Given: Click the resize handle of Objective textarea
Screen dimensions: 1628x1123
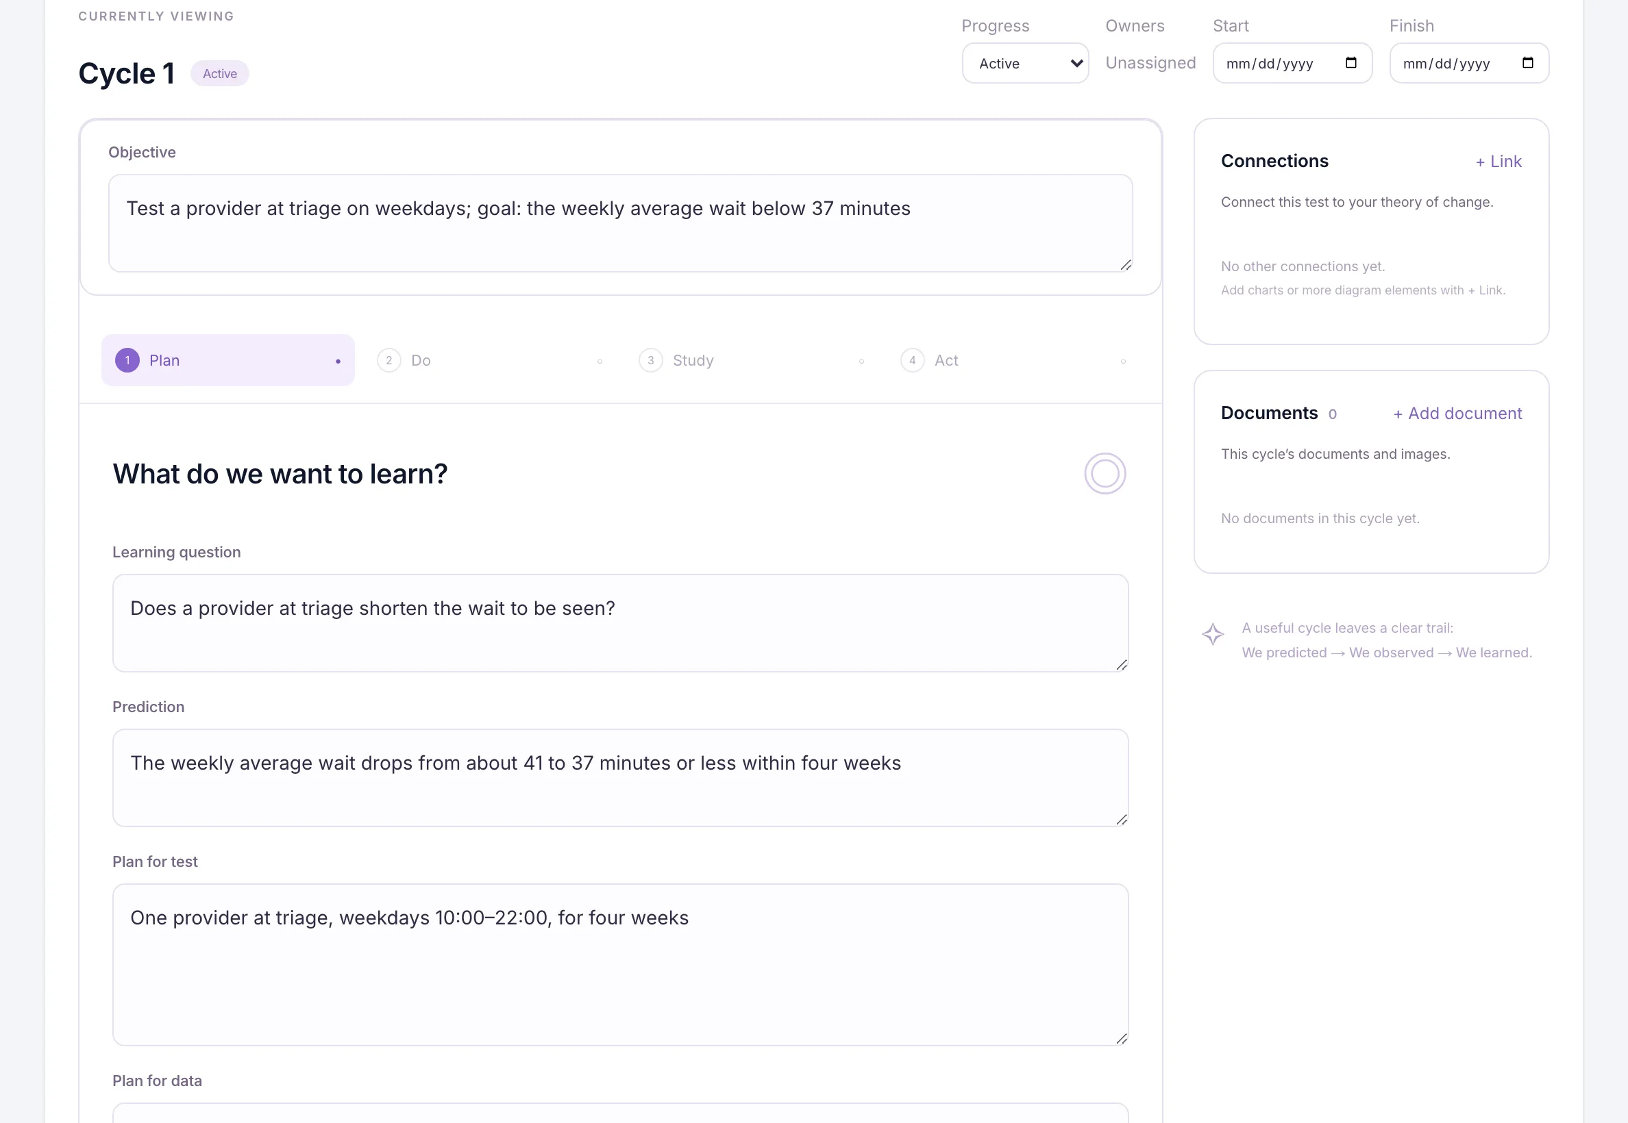Looking at the screenshot, I should (1126, 265).
